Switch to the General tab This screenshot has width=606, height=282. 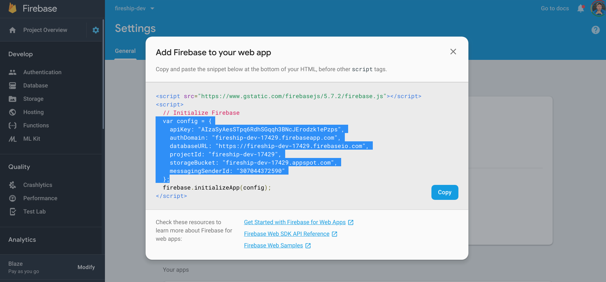coord(125,51)
